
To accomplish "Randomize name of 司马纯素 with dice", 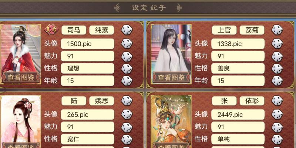I will (x=127, y=30).
